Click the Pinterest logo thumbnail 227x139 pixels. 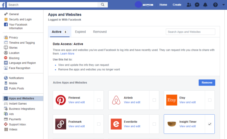(x=61, y=100)
